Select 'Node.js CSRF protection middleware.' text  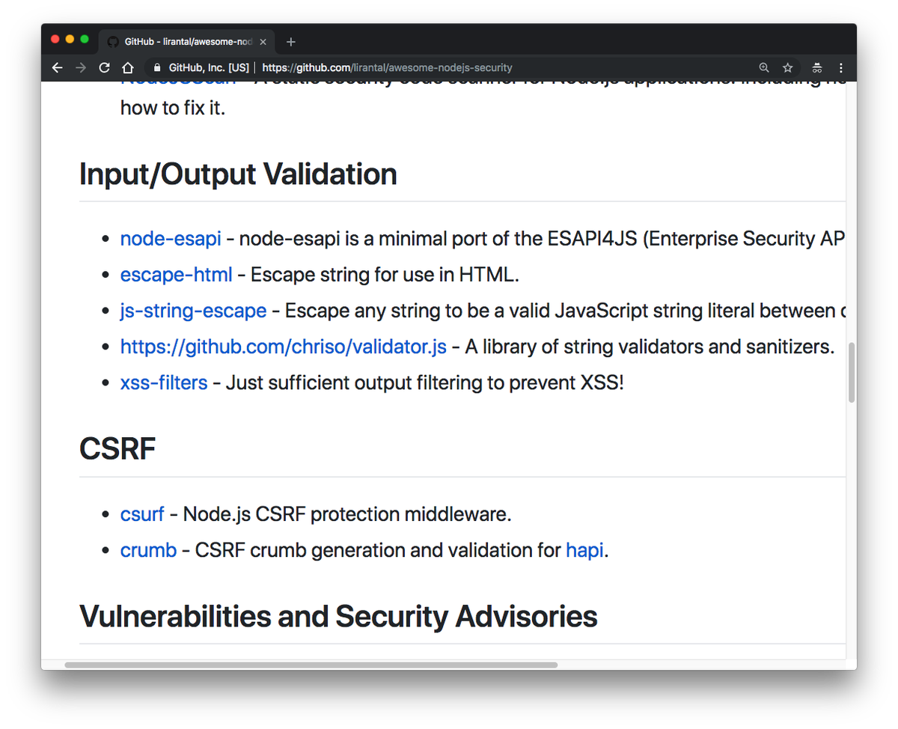click(x=347, y=514)
